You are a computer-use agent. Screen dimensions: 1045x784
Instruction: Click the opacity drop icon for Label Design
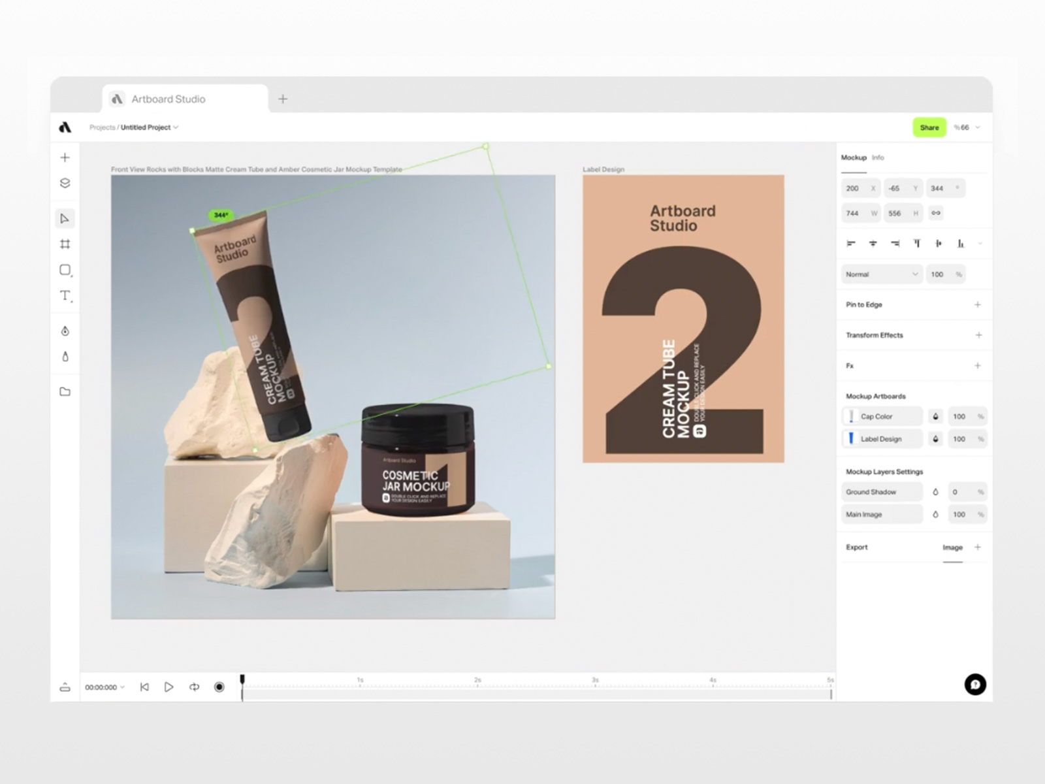pyautogui.click(x=935, y=439)
